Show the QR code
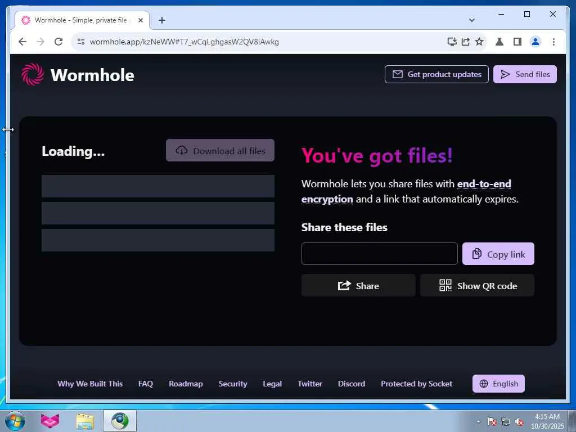This screenshot has height=432, width=576. tap(477, 285)
